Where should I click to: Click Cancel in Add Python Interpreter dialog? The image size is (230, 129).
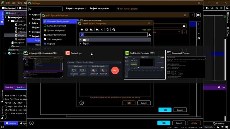tap(180, 110)
